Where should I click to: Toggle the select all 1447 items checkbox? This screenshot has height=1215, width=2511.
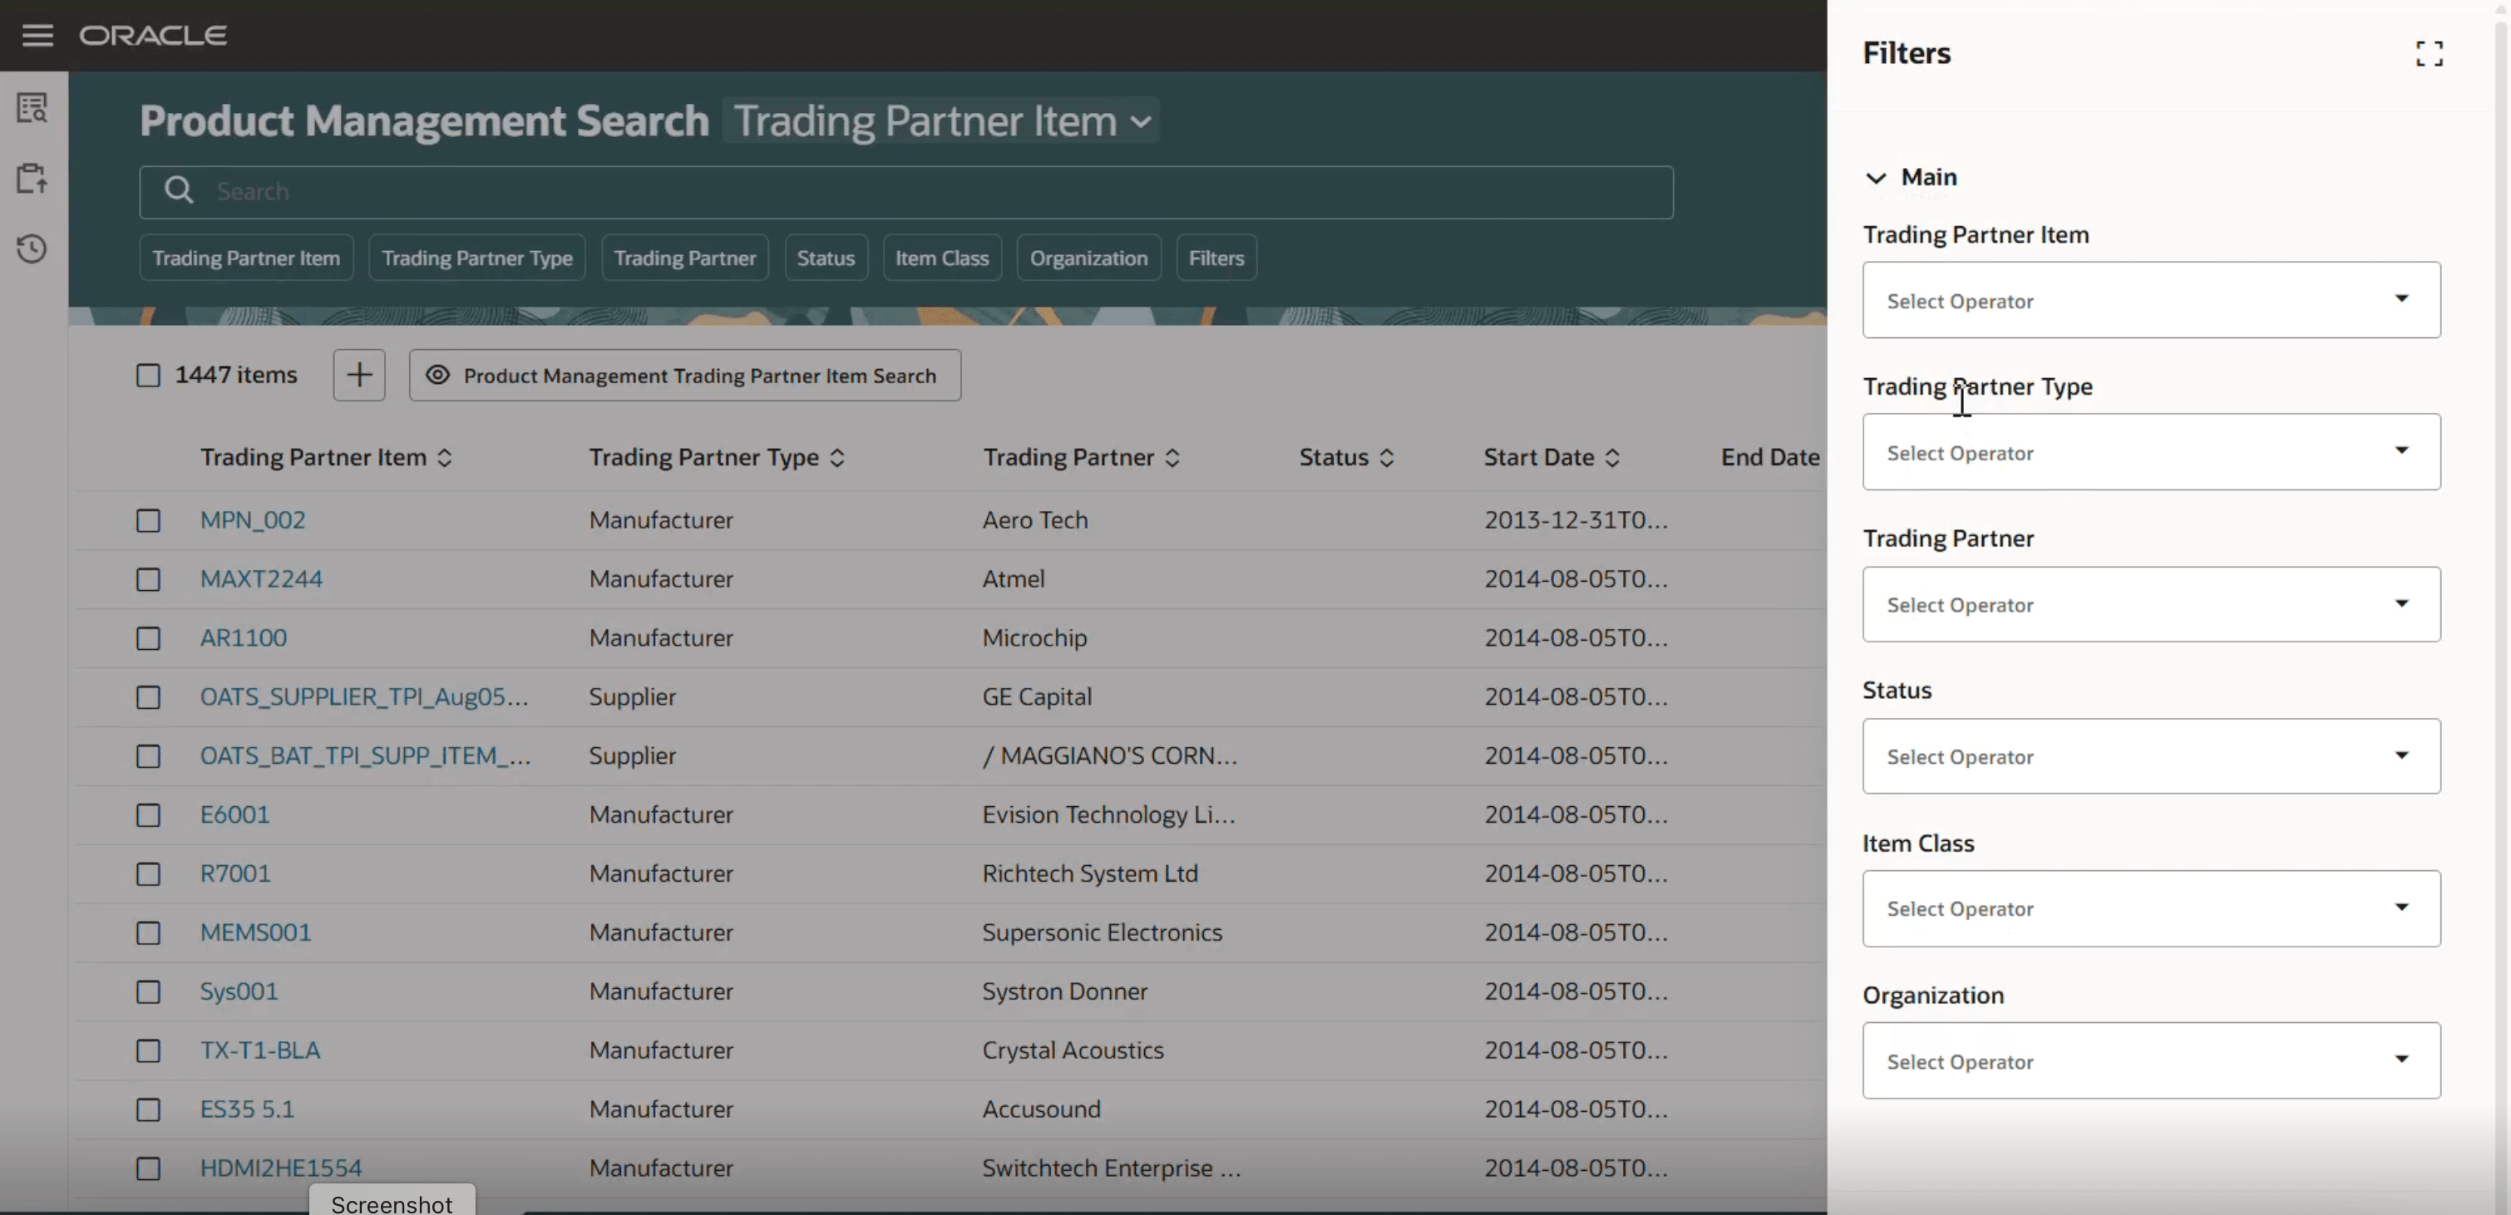[148, 375]
